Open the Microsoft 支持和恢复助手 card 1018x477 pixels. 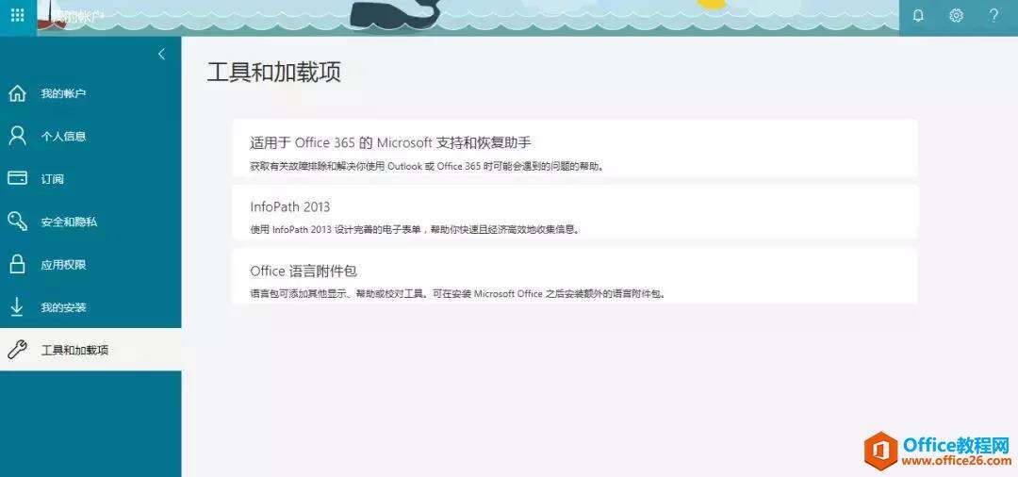tap(575, 149)
